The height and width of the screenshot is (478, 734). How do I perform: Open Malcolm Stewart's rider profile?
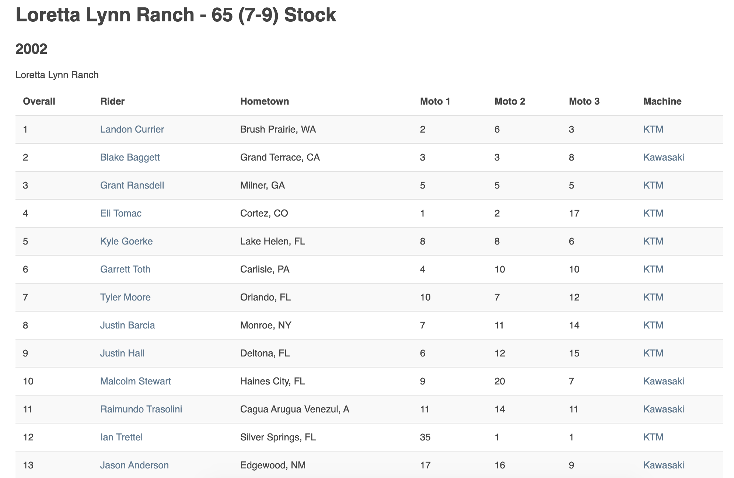point(135,381)
